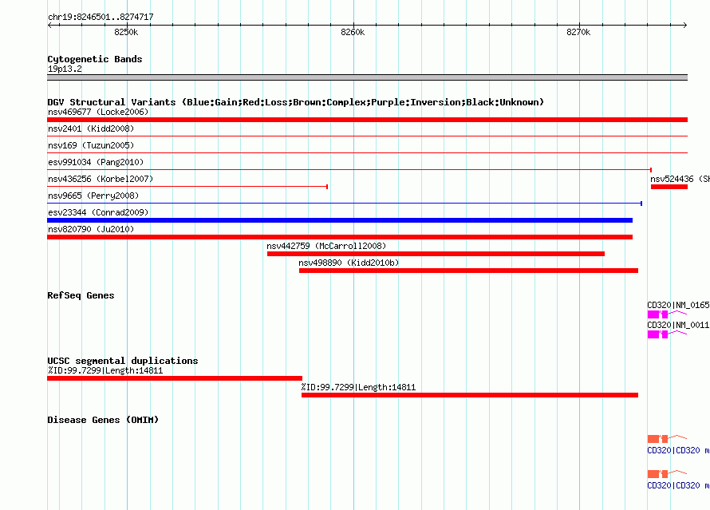Open CD320|NM_0165 RefSeq gene glyph
The width and height of the screenshot is (710, 510).
coord(667,314)
